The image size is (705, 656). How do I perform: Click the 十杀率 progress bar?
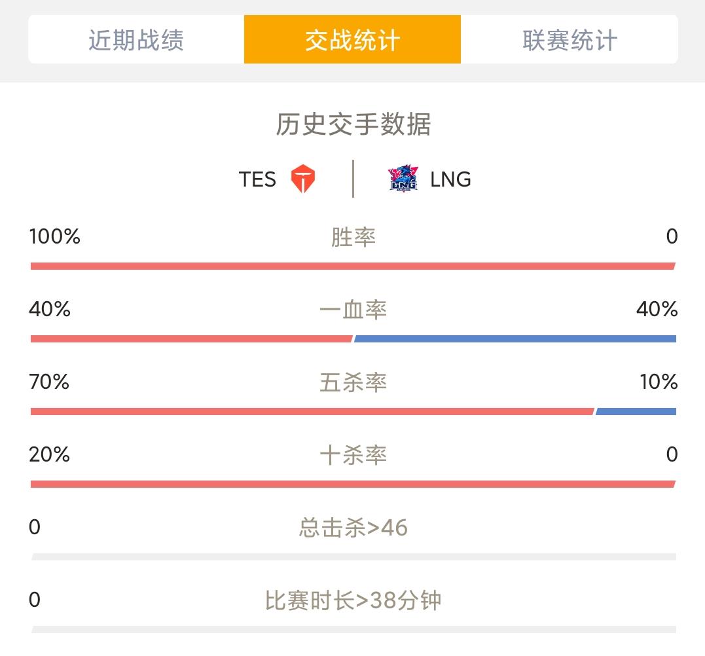353,484
